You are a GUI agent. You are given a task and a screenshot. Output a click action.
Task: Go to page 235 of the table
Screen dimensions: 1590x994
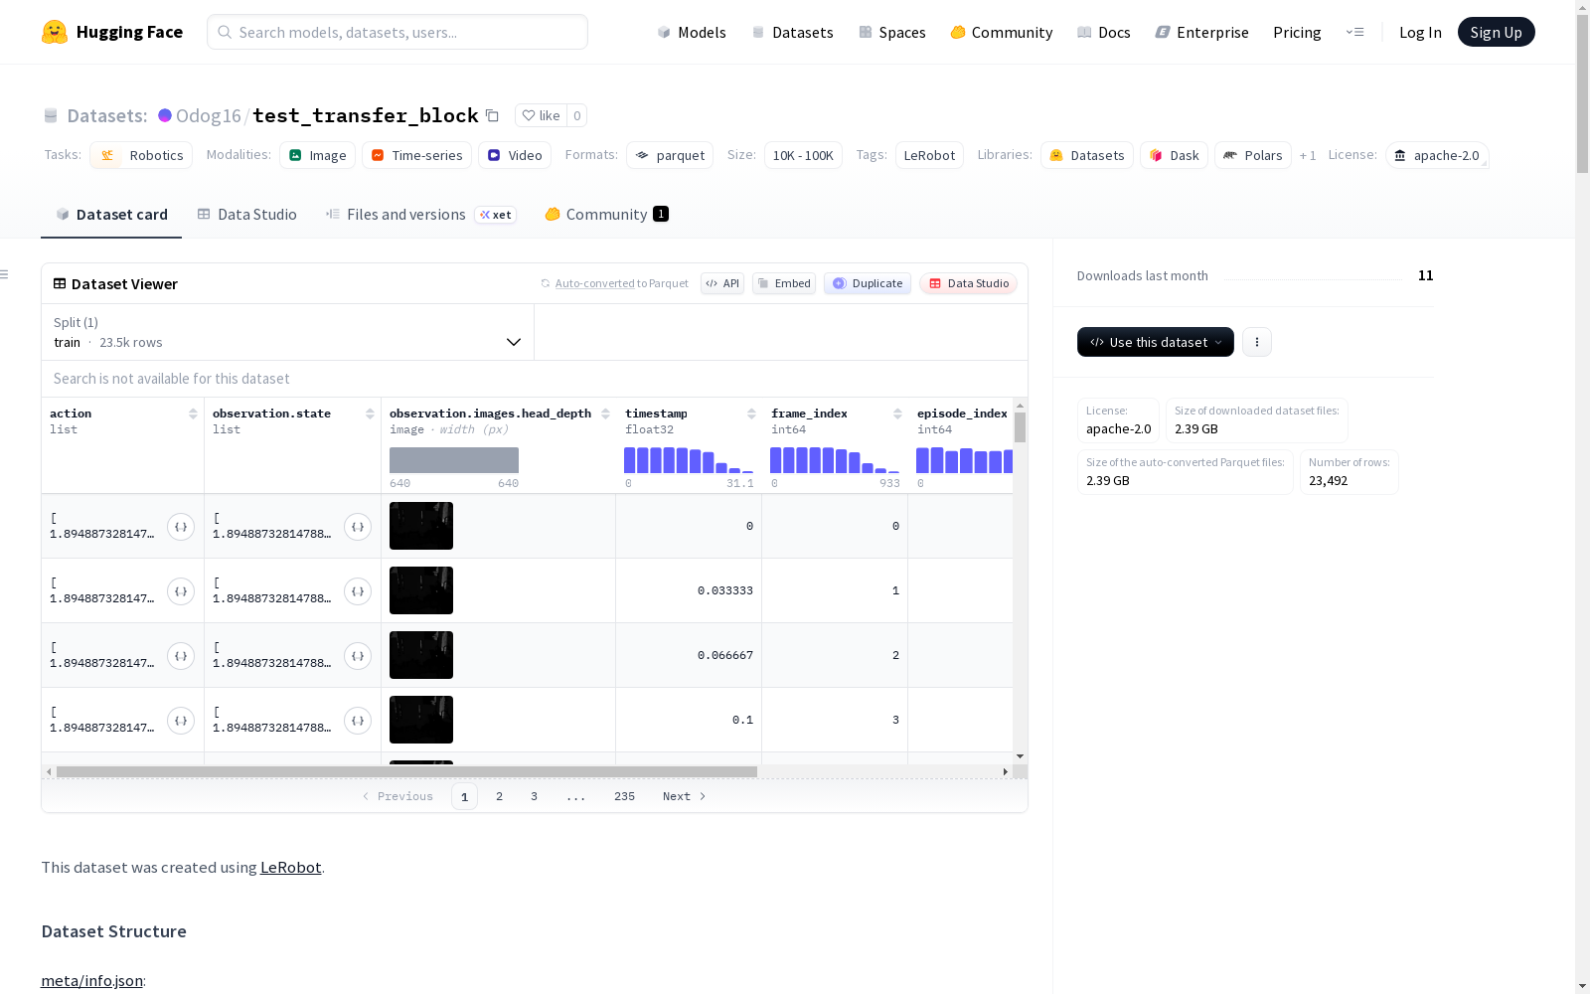pyautogui.click(x=624, y=796)
